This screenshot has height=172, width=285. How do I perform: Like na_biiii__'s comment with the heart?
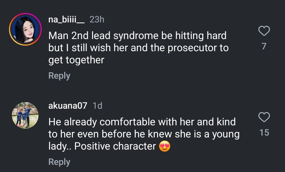point(264,31)
